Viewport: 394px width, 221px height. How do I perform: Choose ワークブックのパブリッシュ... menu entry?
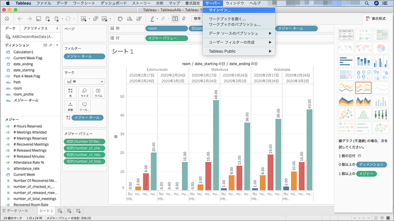239,25
